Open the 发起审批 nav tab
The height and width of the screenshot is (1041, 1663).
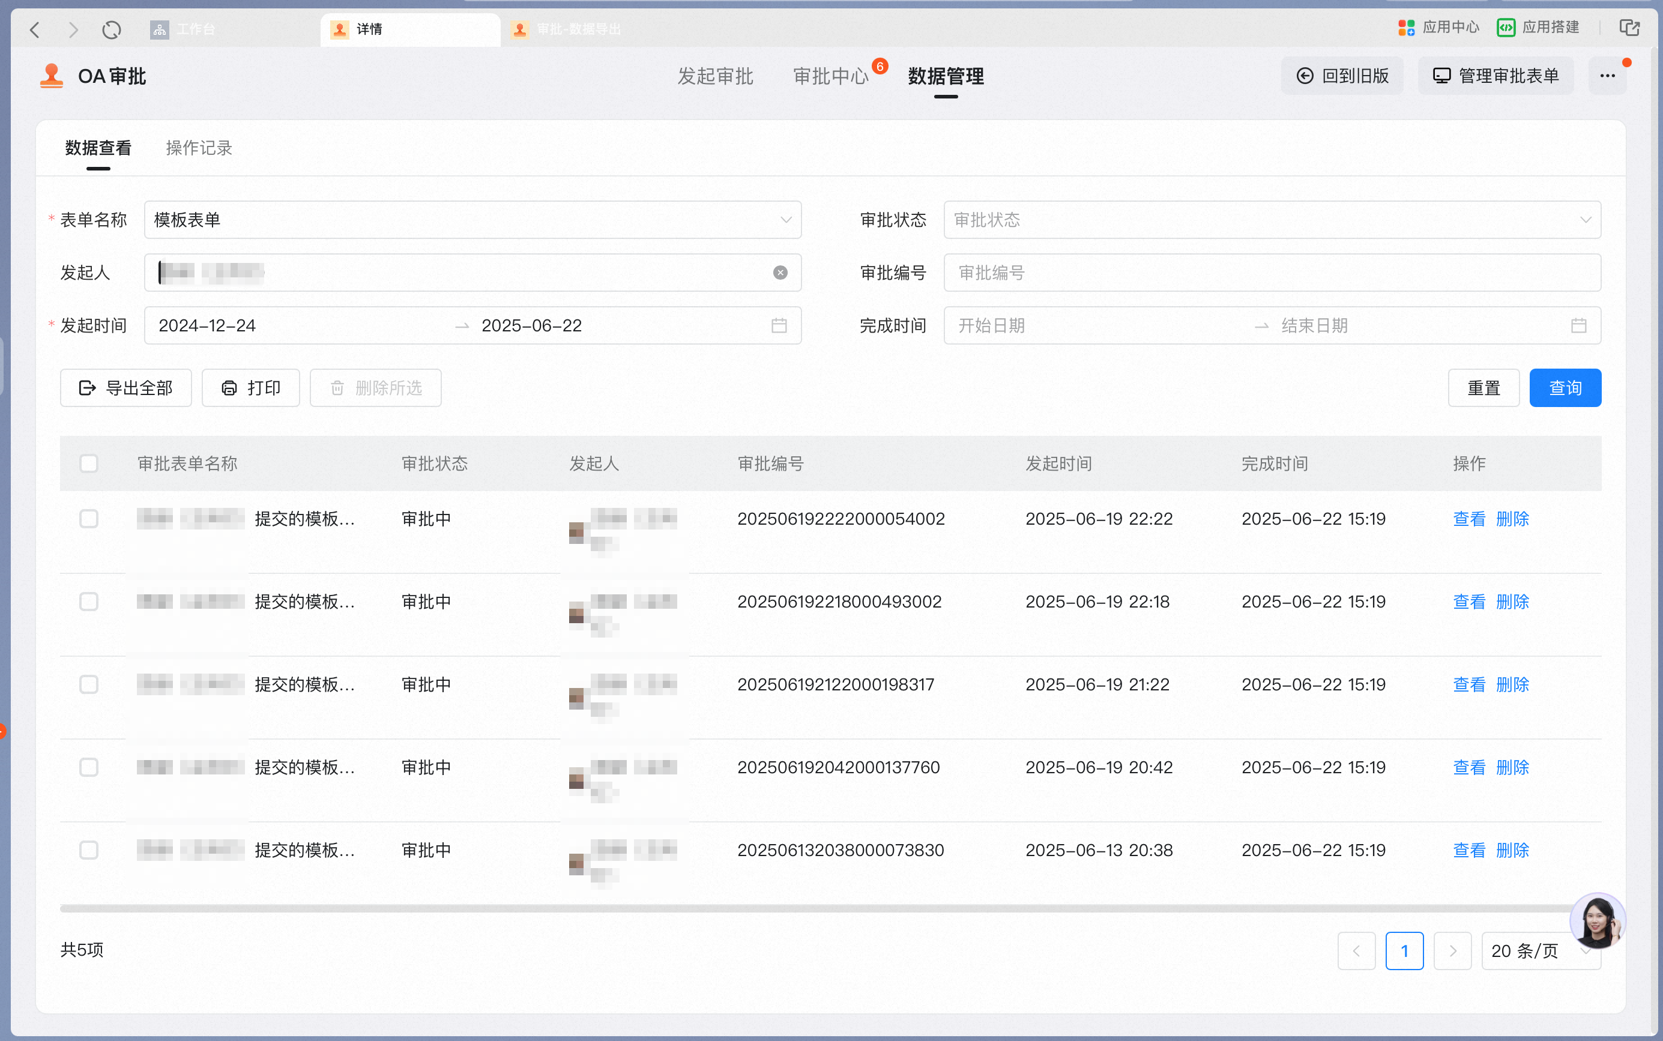[x=715, y=76]
